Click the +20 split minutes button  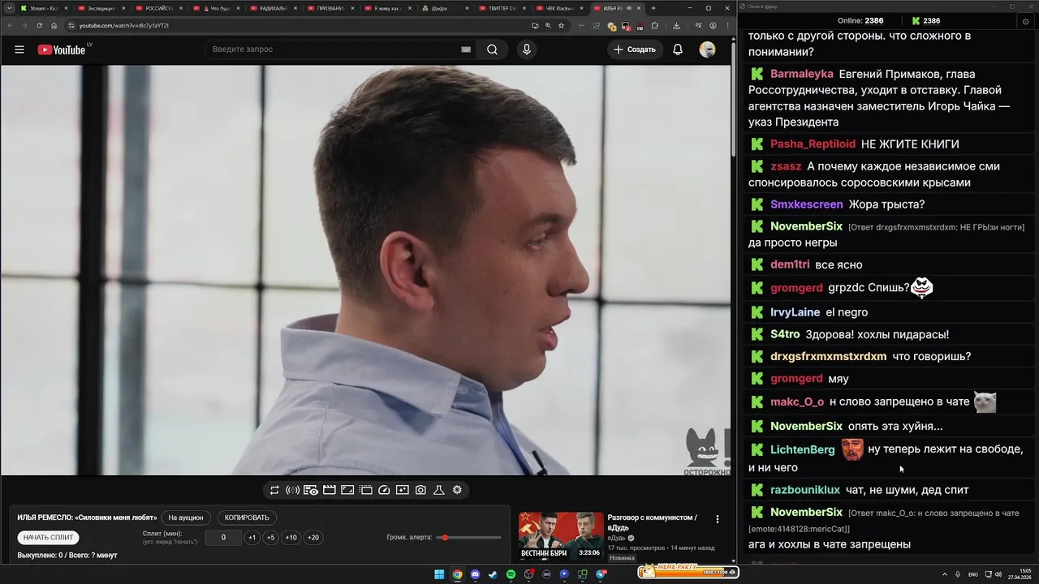click(x=313, y=538)
